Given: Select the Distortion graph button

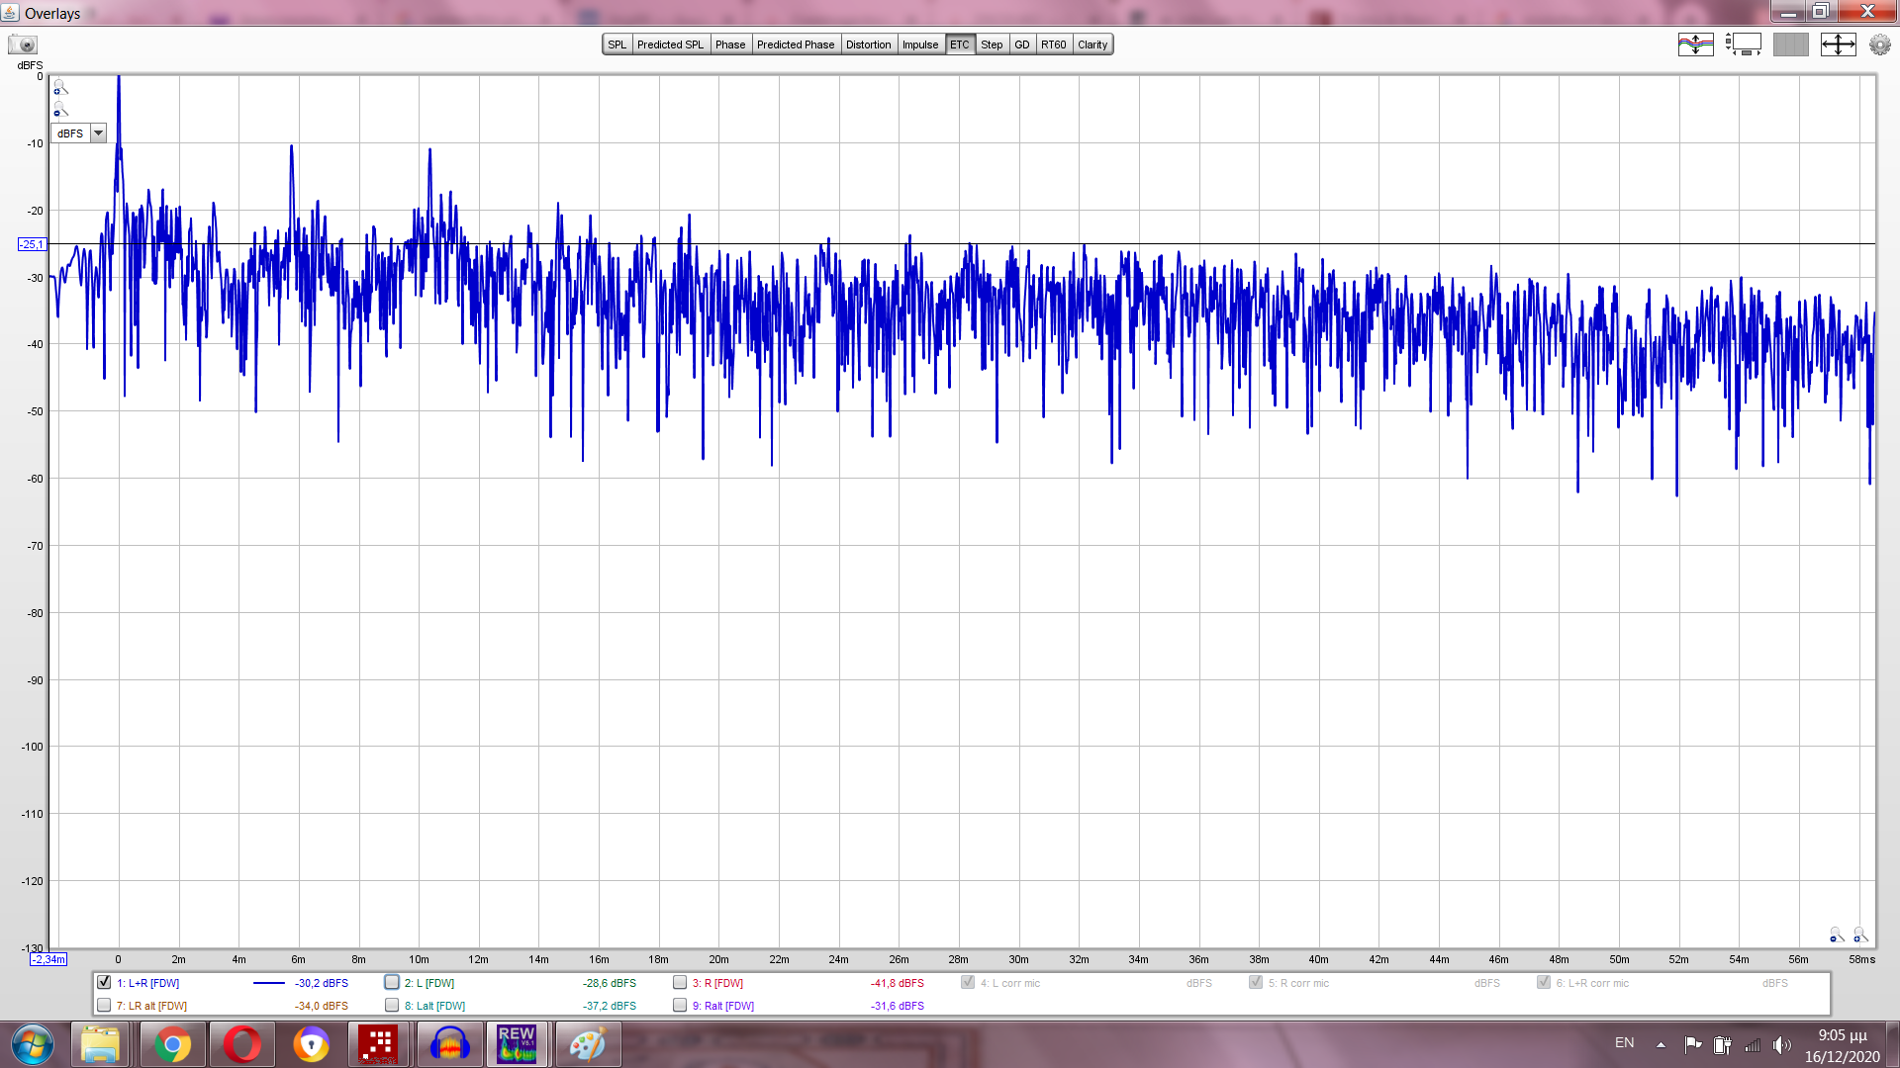Looking at the screenshot, I should coord(868,44).
